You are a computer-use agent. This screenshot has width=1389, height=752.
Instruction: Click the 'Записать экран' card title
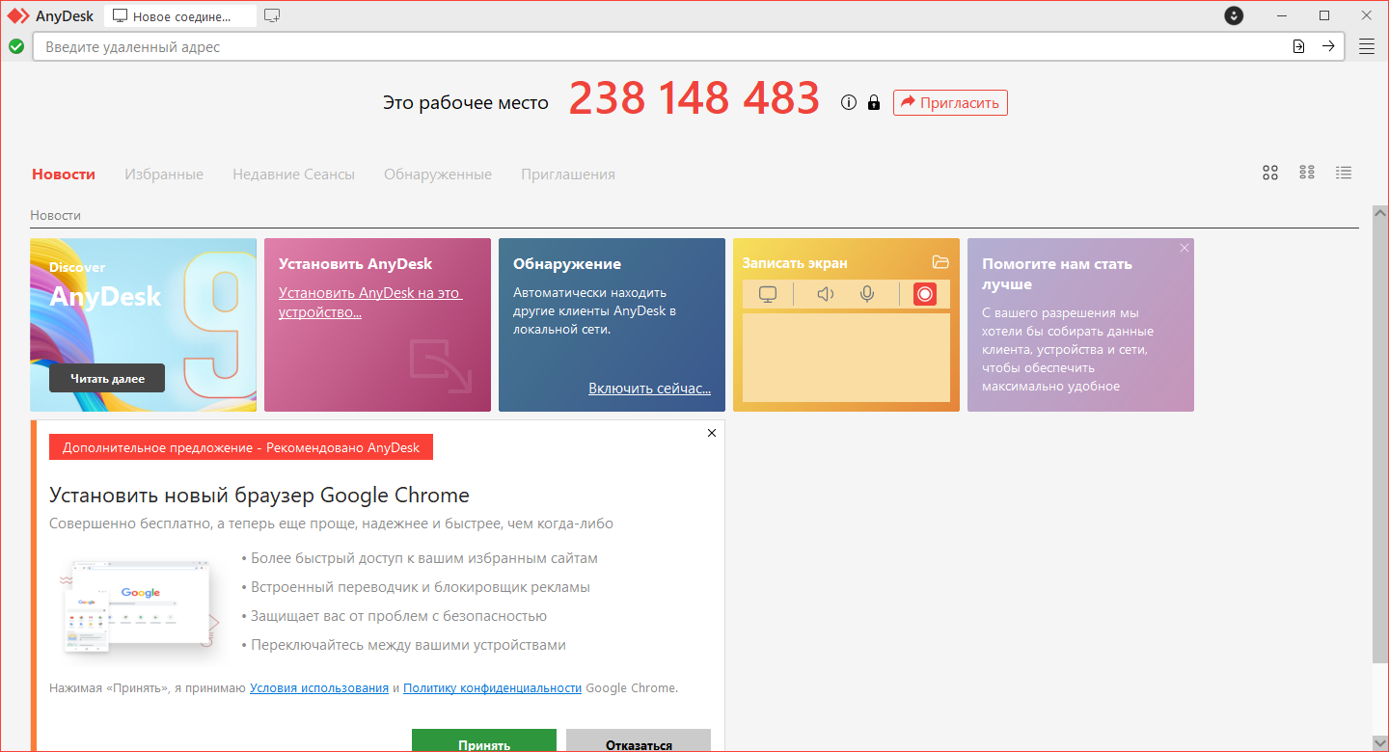point(795,262)
